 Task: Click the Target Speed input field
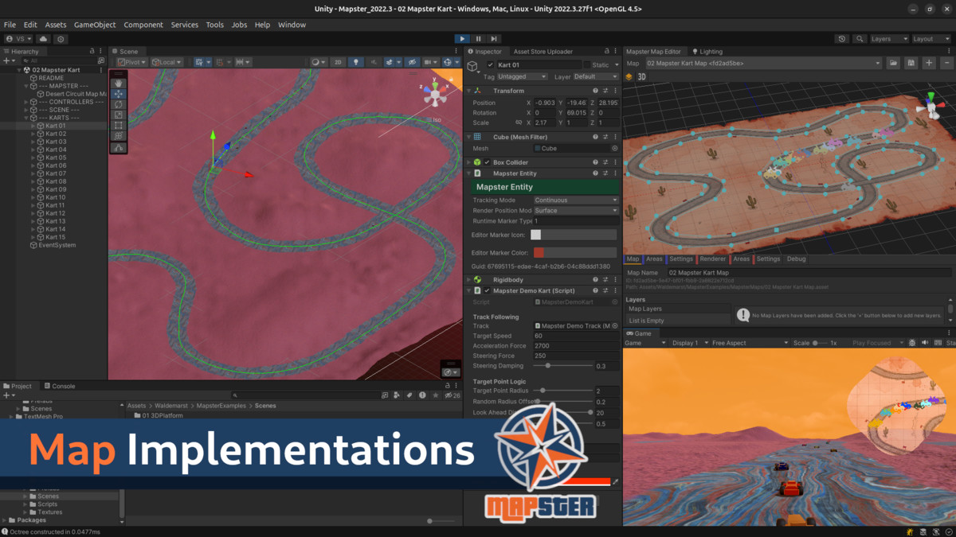[x=576, y=336]
